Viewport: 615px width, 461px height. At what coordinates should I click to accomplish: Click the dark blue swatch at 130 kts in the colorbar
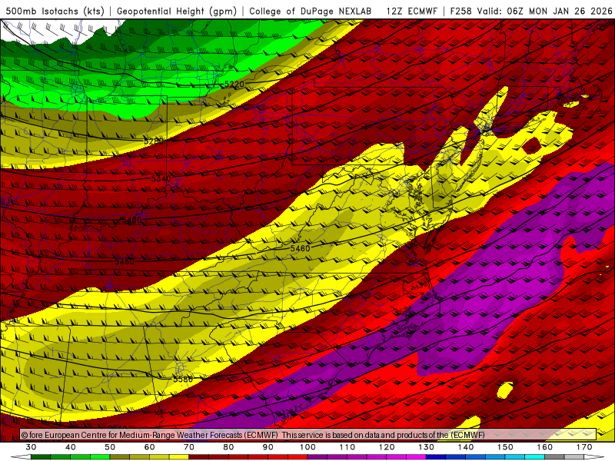(436, 457)
